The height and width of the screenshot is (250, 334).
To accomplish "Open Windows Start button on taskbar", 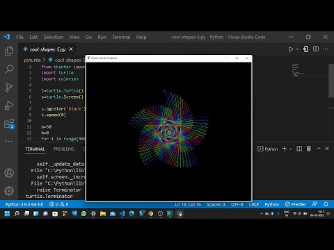I will click(7, 213).
